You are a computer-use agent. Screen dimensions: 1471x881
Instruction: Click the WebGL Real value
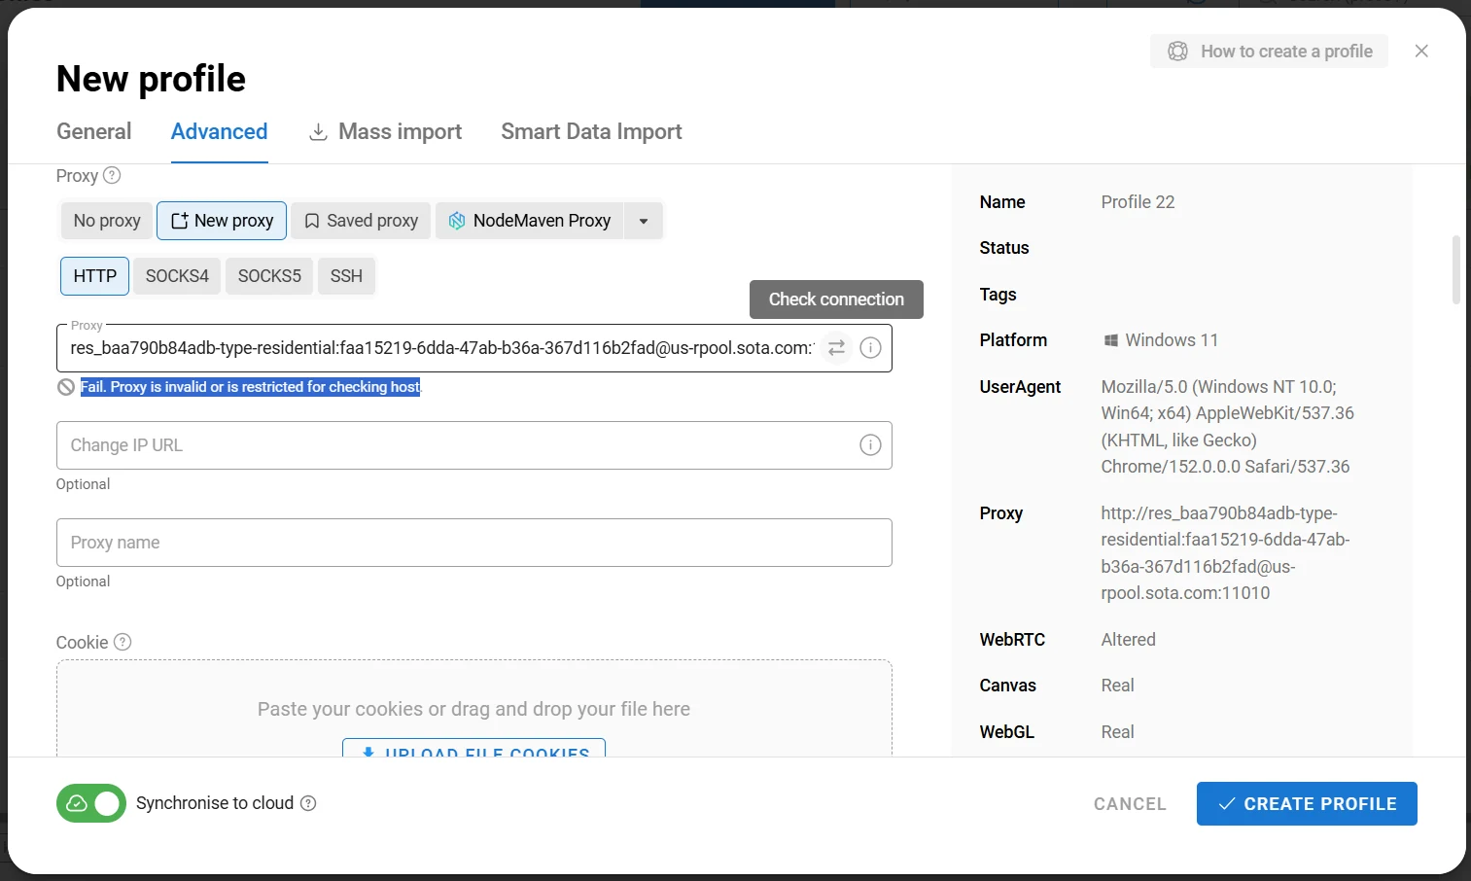(x=1117, y=732)
